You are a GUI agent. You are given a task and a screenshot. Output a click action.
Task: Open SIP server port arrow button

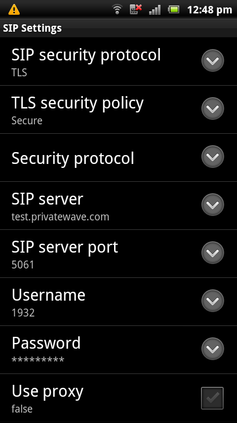coord(212,253)
